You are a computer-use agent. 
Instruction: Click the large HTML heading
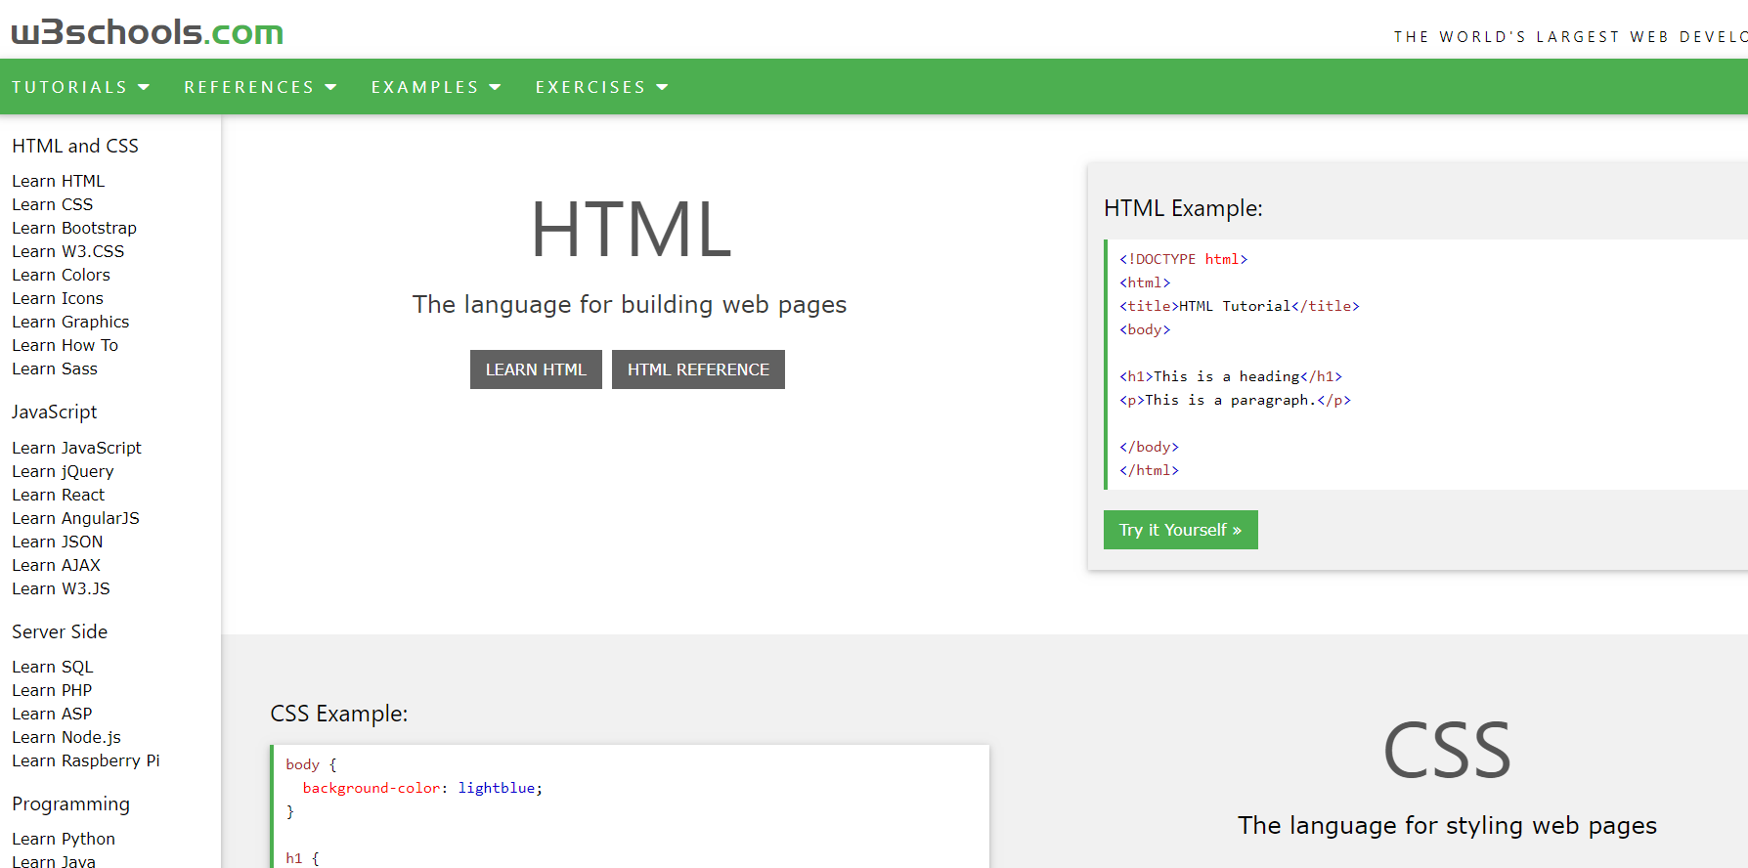tap(631, 230)
